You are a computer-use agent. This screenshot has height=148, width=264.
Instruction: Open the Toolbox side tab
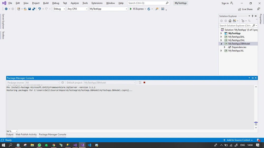(3, 35)
